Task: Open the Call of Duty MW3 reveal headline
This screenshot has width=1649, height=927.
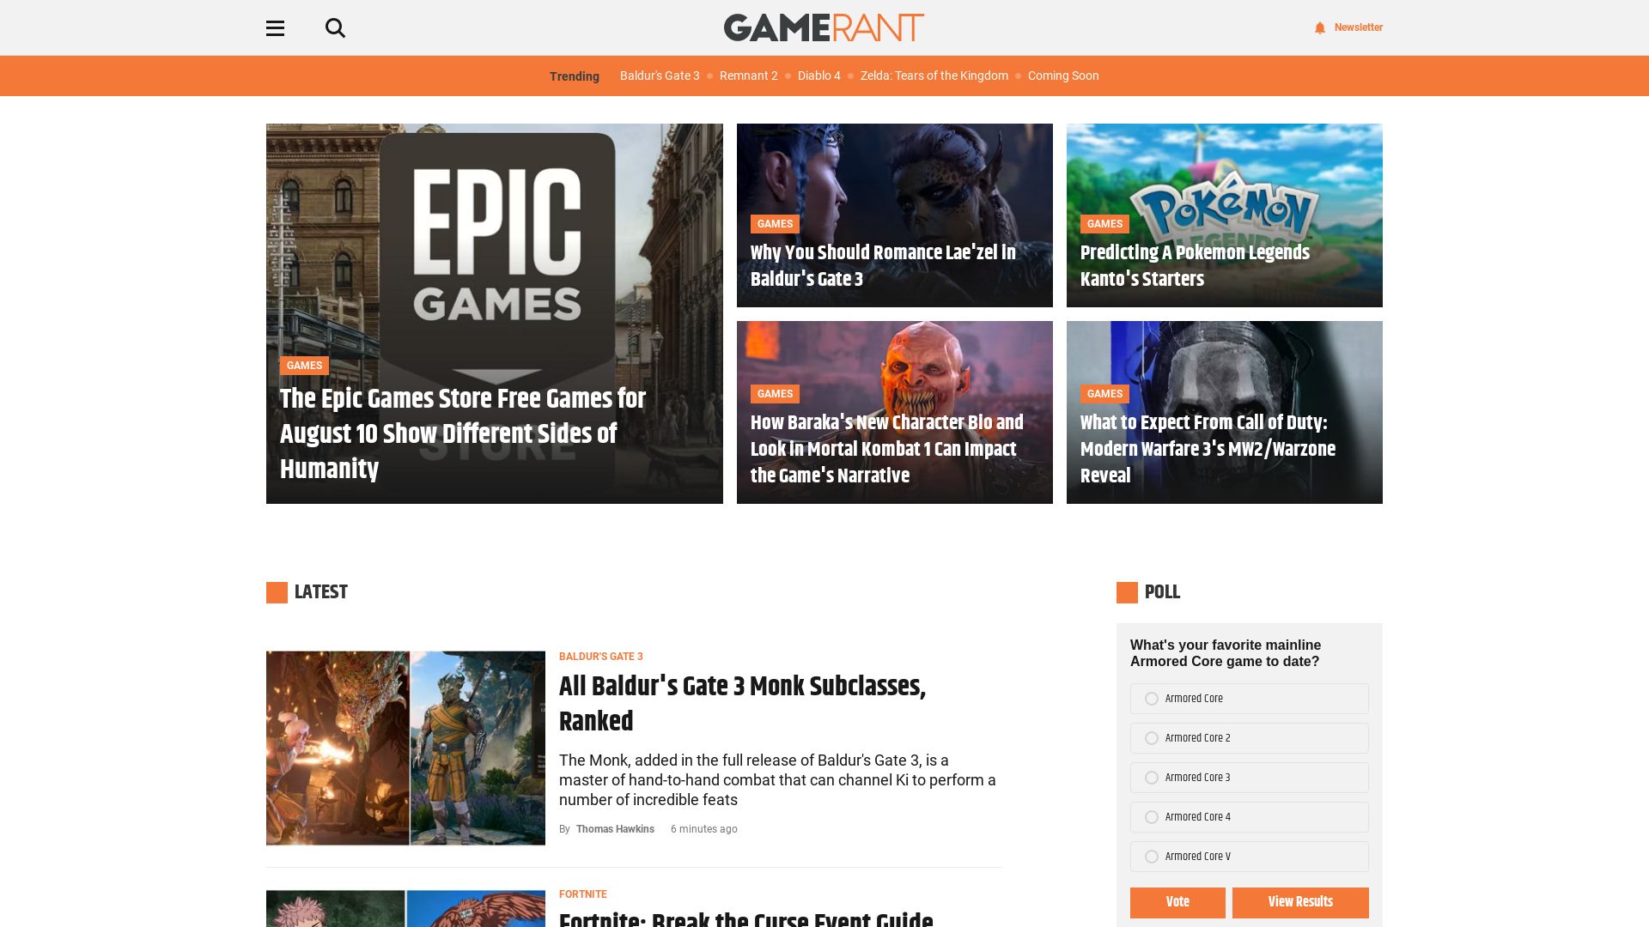Action: (x=1208, y=449)
